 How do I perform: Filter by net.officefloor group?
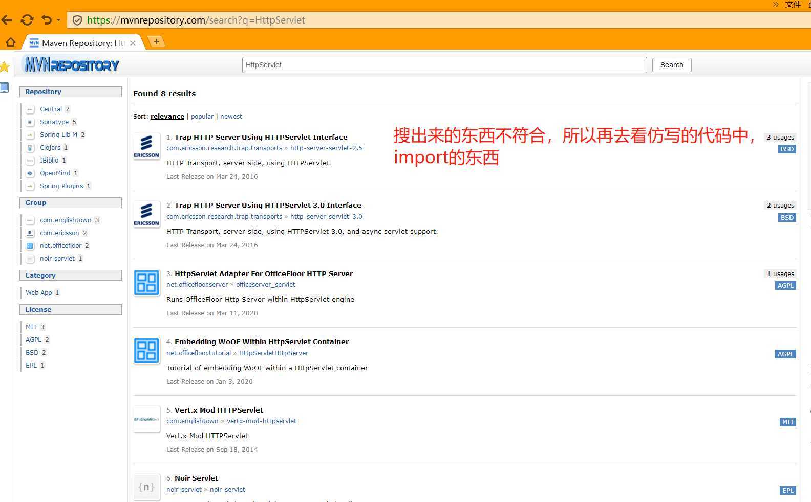tap(61, 245)
